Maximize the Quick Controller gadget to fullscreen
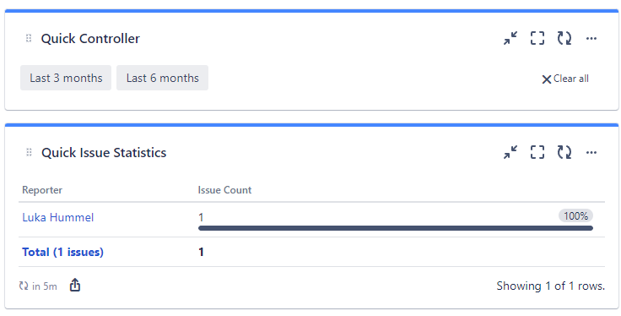 [x=537, y=39]
